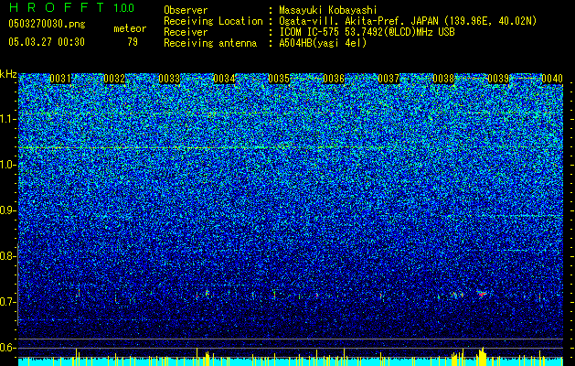
Task: Click the Receiving Location field label
Action: tap(213, 21)
